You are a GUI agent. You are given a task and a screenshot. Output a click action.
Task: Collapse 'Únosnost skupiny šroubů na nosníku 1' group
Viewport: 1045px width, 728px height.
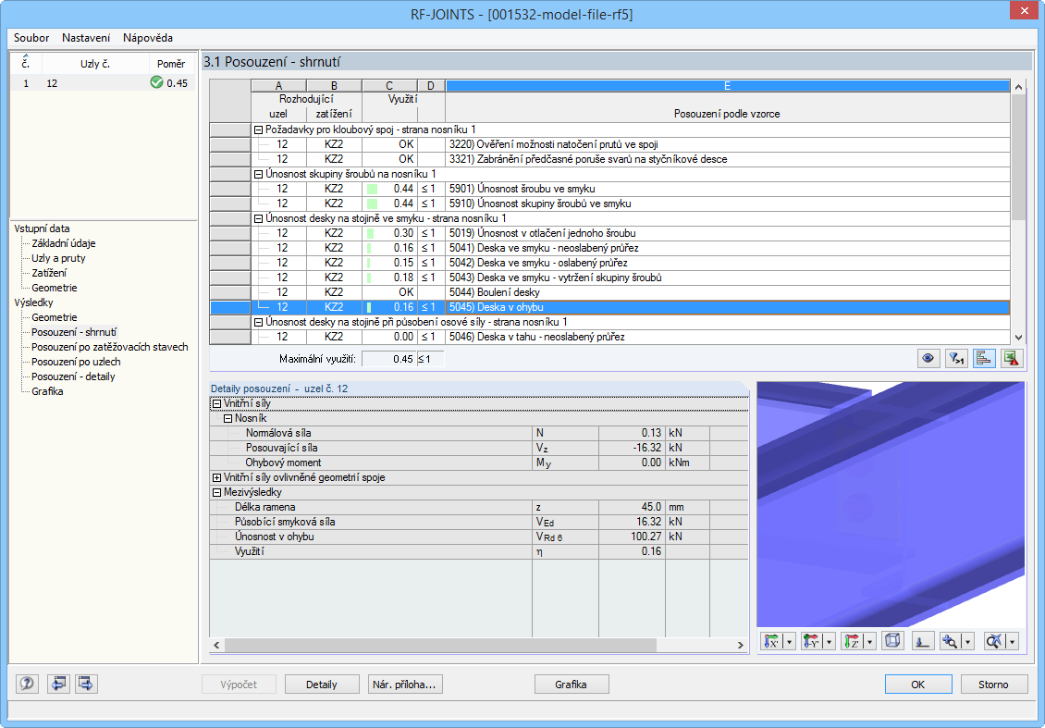tap(259, 174)
